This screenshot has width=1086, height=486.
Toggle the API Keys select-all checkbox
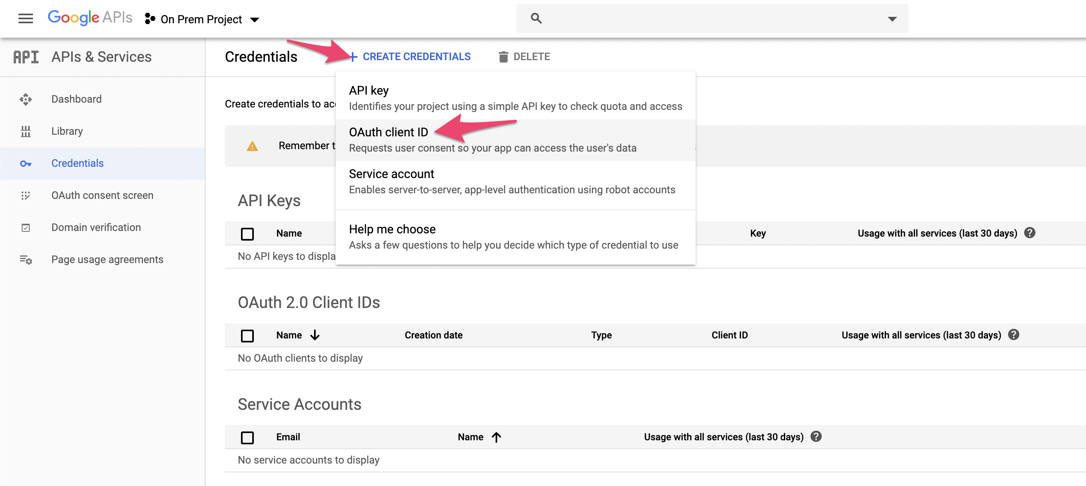tap(247, 234)
